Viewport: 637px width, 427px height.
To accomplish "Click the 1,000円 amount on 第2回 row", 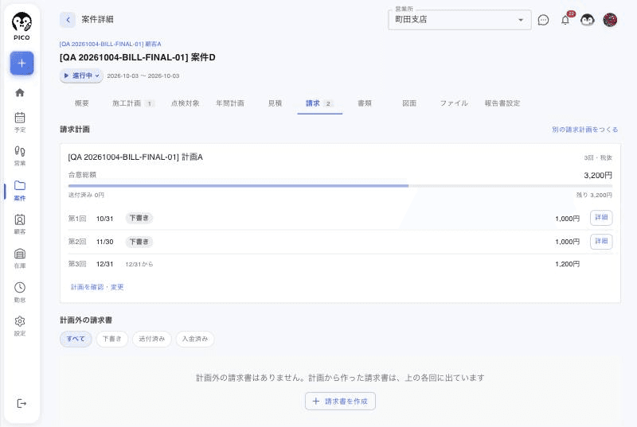I will point(567,242).
